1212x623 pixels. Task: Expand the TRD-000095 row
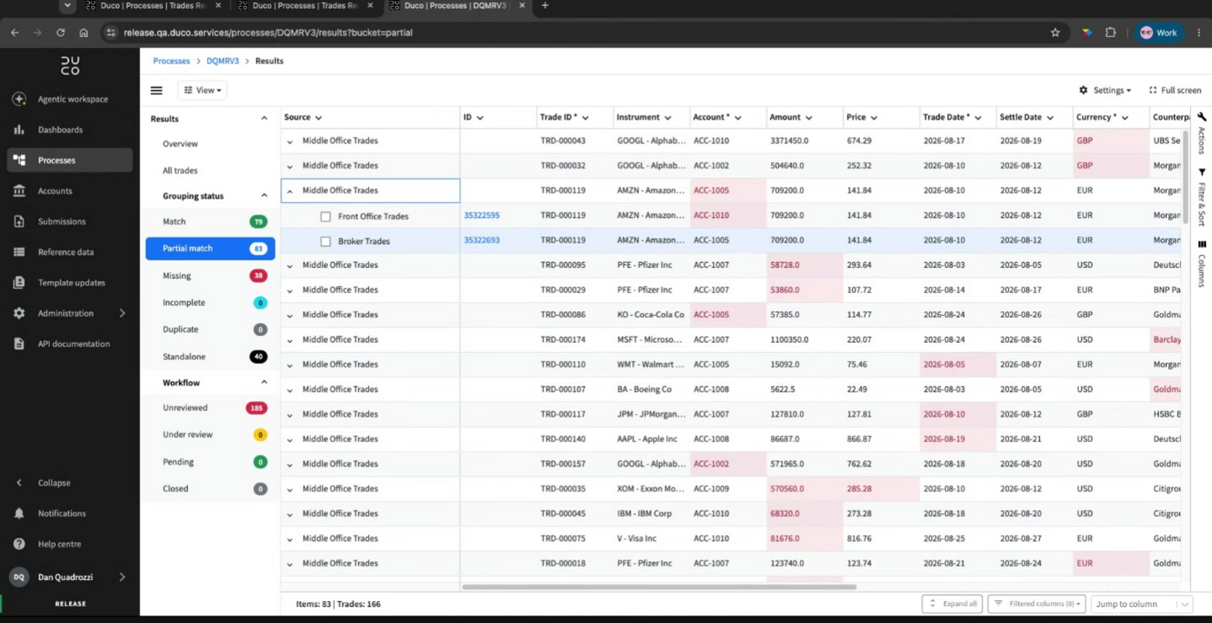[x=289, y=266]
